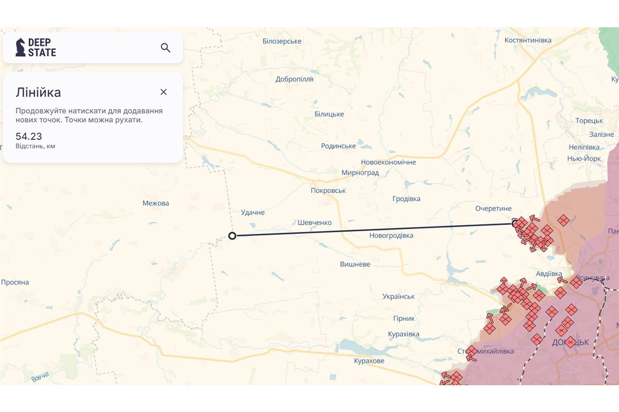Close the Лінійка ruler panel
This screenshot has width=619, height=412.
click(x=164, y=92)
